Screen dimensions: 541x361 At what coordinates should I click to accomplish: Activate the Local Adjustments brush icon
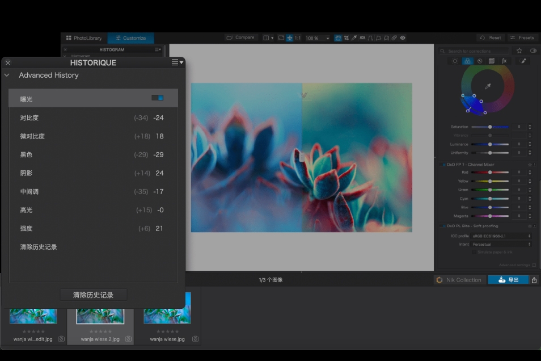click(x=522, y=61)
